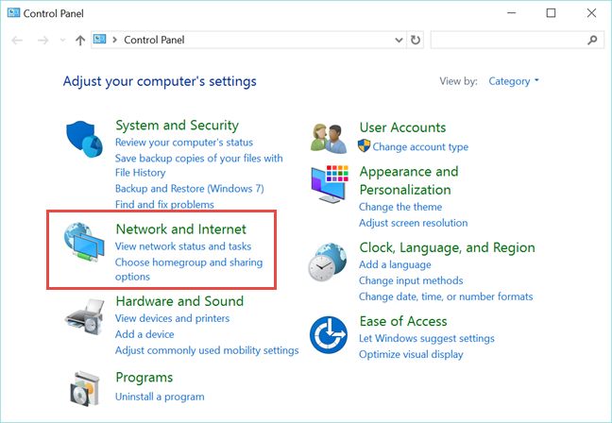Open Change input methods
The image size is (612, 423).
(411, 280)
